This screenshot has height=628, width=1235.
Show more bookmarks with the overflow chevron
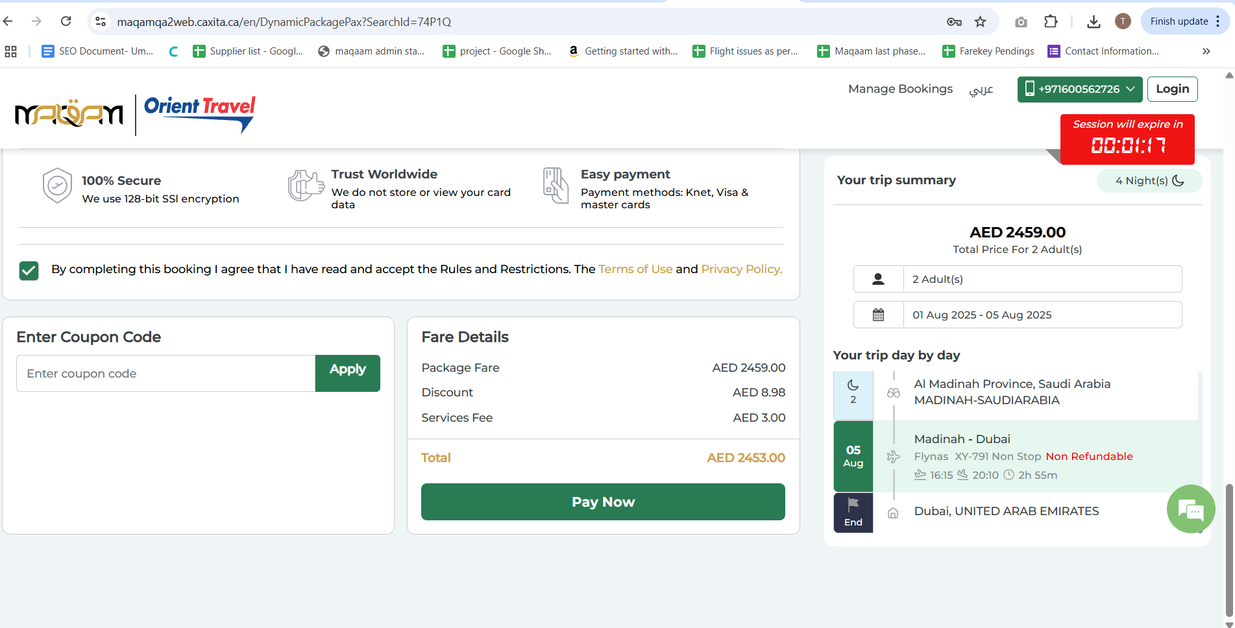pyautogui.click(x=1206, y=51)
